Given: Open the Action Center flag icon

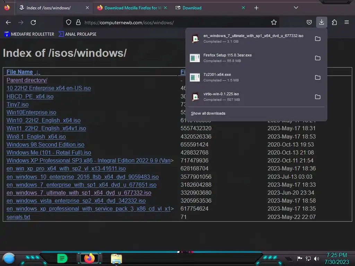Looking at the screenshot, I should 300,258.
